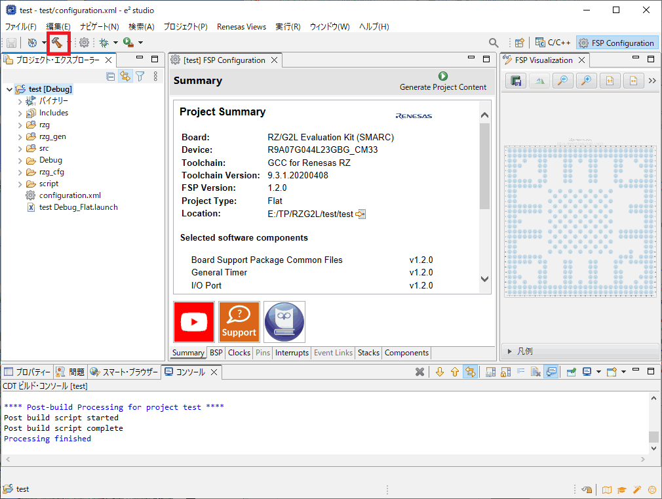Go to next error with down arrow
Image resolution: width=662 pixels, height=499 pixels.
click(x=440, y=372)
